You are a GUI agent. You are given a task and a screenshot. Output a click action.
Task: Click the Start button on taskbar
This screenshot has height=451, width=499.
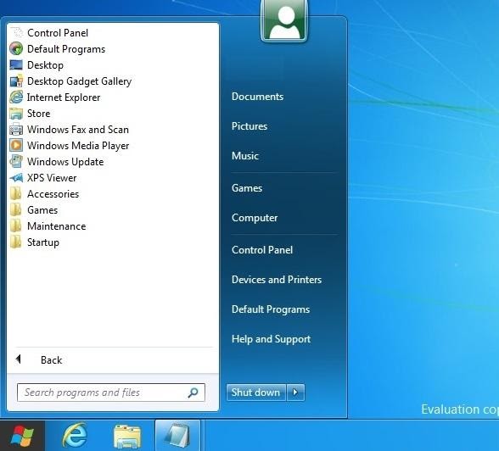[x=22, y=436]
